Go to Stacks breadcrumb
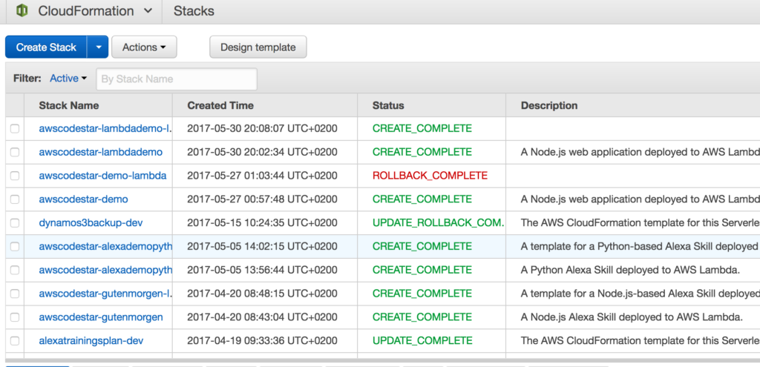This screenshot has width=760, height=367. (194, 10)
